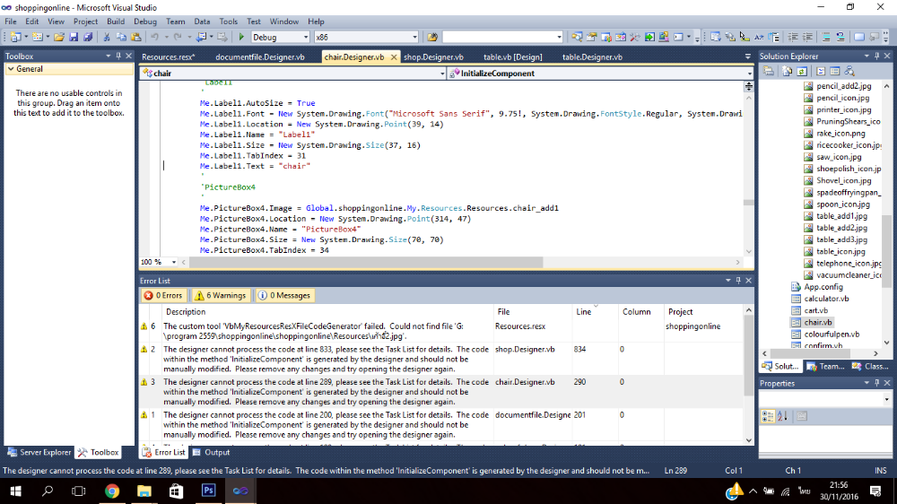Open Photoshop from the Windows taskbar

pos(208,491)
